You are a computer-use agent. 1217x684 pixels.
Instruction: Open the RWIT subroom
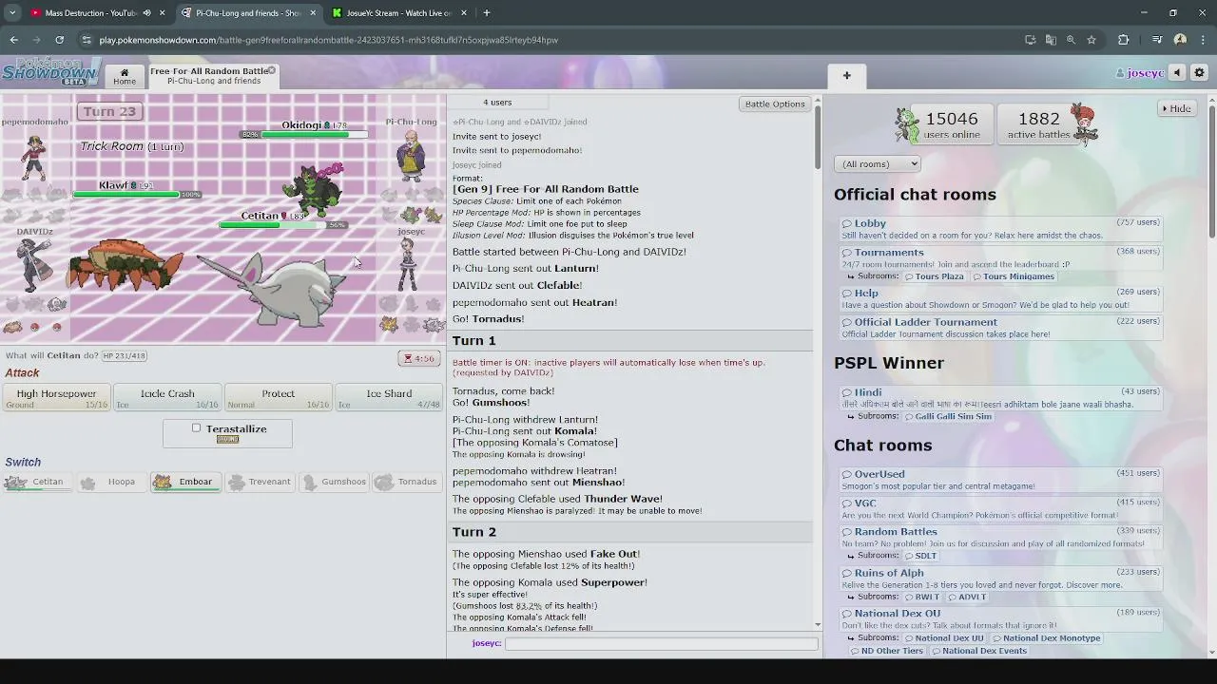[x=921, y=597]
